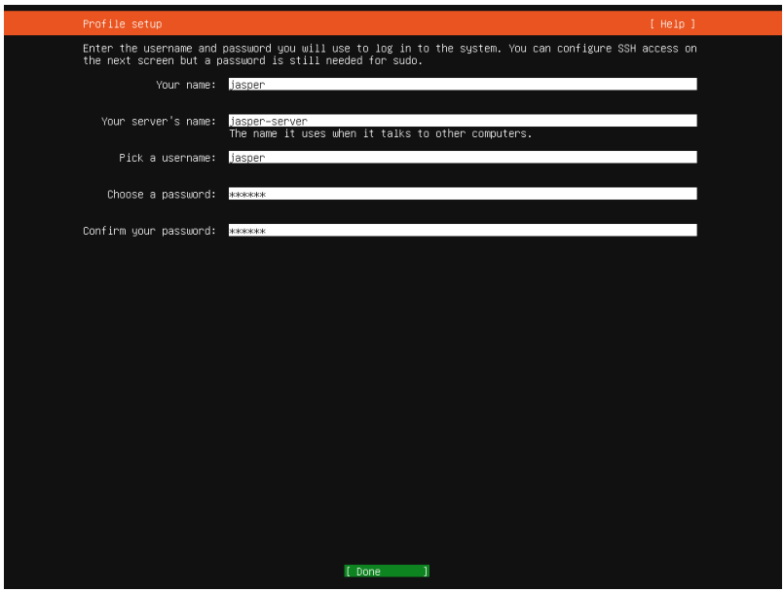Click the 'Confirm your password:' label
Screen dimensions: 784x591
tap(149, 231)
